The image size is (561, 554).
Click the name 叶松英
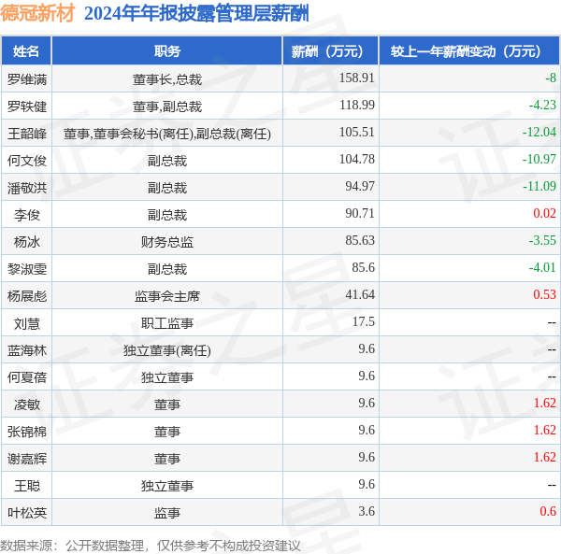tap(27, 513)
